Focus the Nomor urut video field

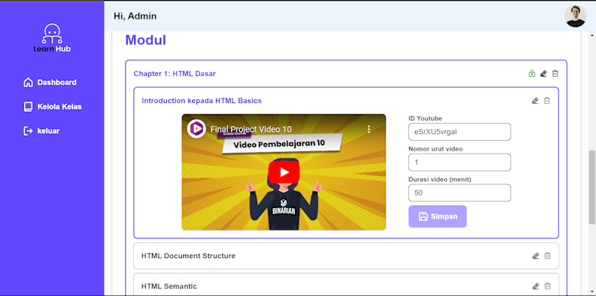(460, 163)
